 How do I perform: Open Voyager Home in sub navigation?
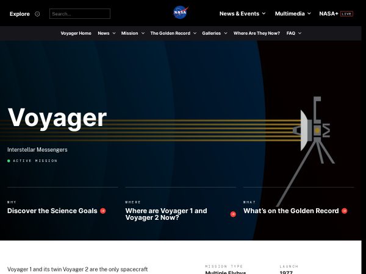tap(76, 33)
